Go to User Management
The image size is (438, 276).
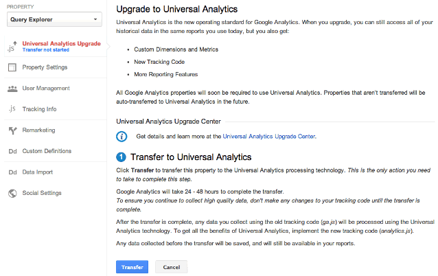(x=46, y=89)
